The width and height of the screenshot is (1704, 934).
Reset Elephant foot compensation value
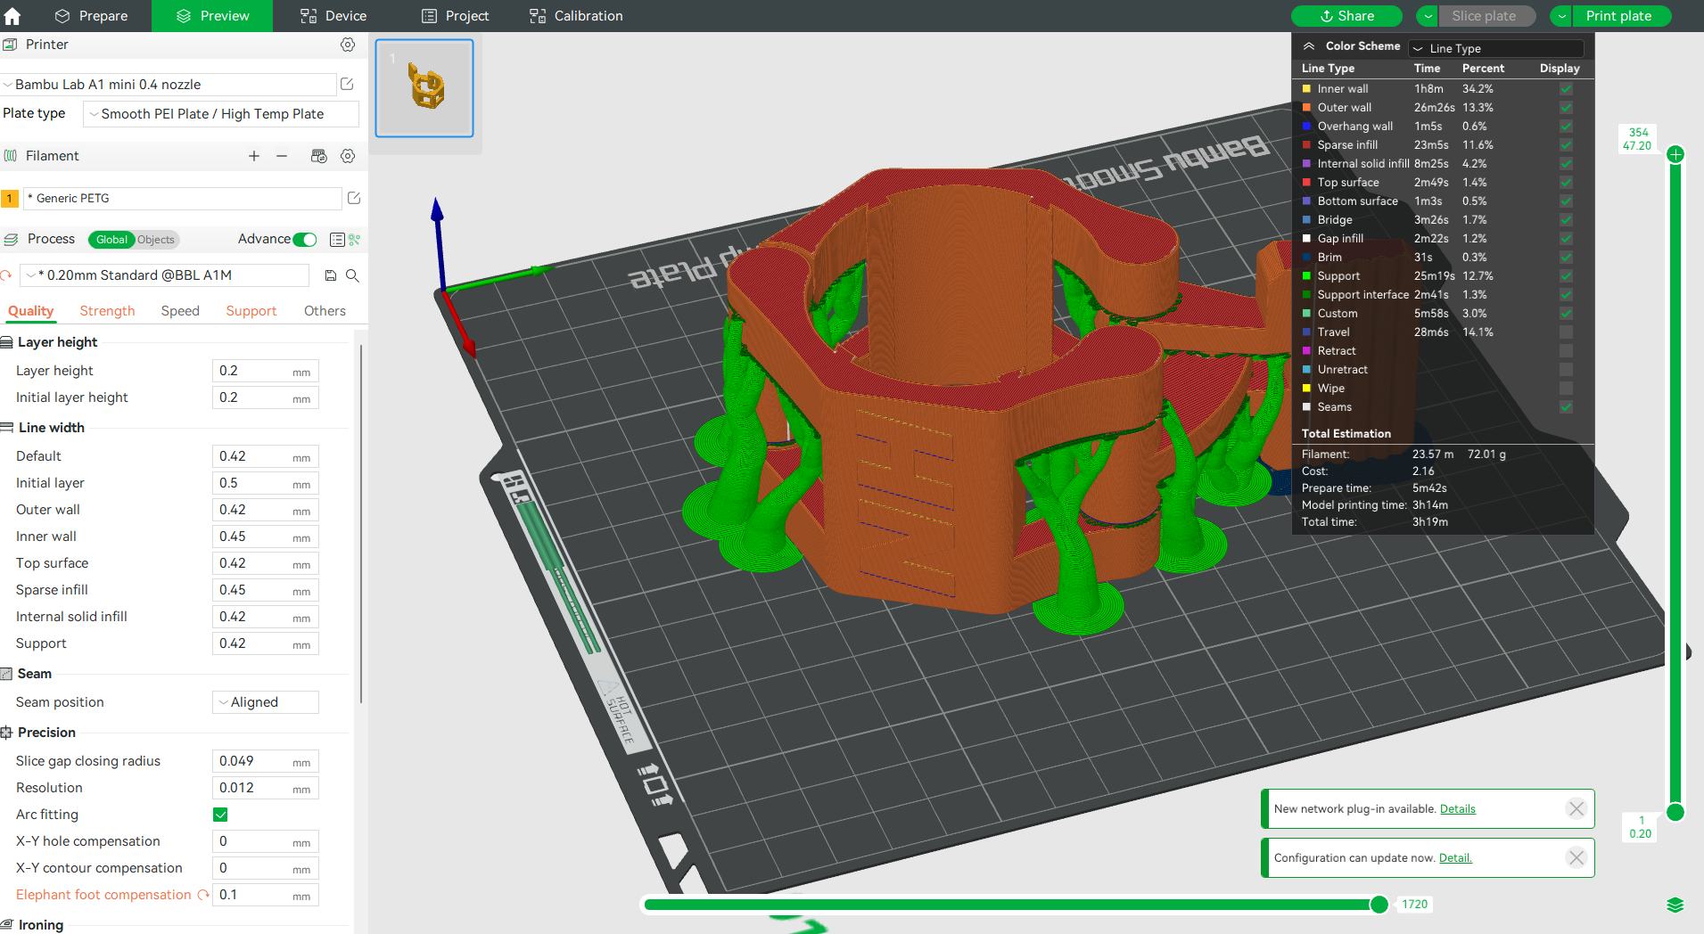point(203,895)
